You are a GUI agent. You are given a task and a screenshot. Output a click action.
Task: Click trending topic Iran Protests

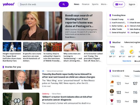[x=119, y=23]
